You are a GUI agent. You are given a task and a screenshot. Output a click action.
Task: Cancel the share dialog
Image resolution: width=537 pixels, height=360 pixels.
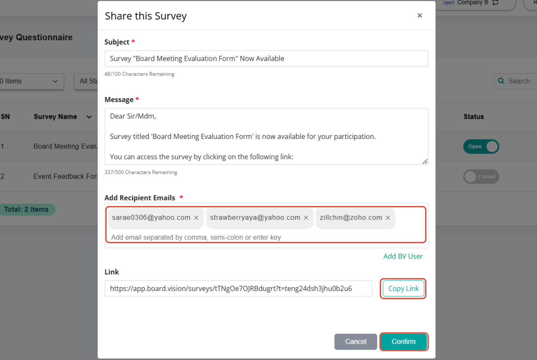coord(356,342)
